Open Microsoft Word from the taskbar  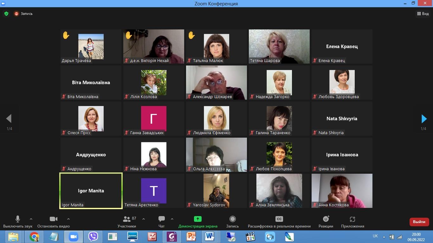[x=210, y=237]
